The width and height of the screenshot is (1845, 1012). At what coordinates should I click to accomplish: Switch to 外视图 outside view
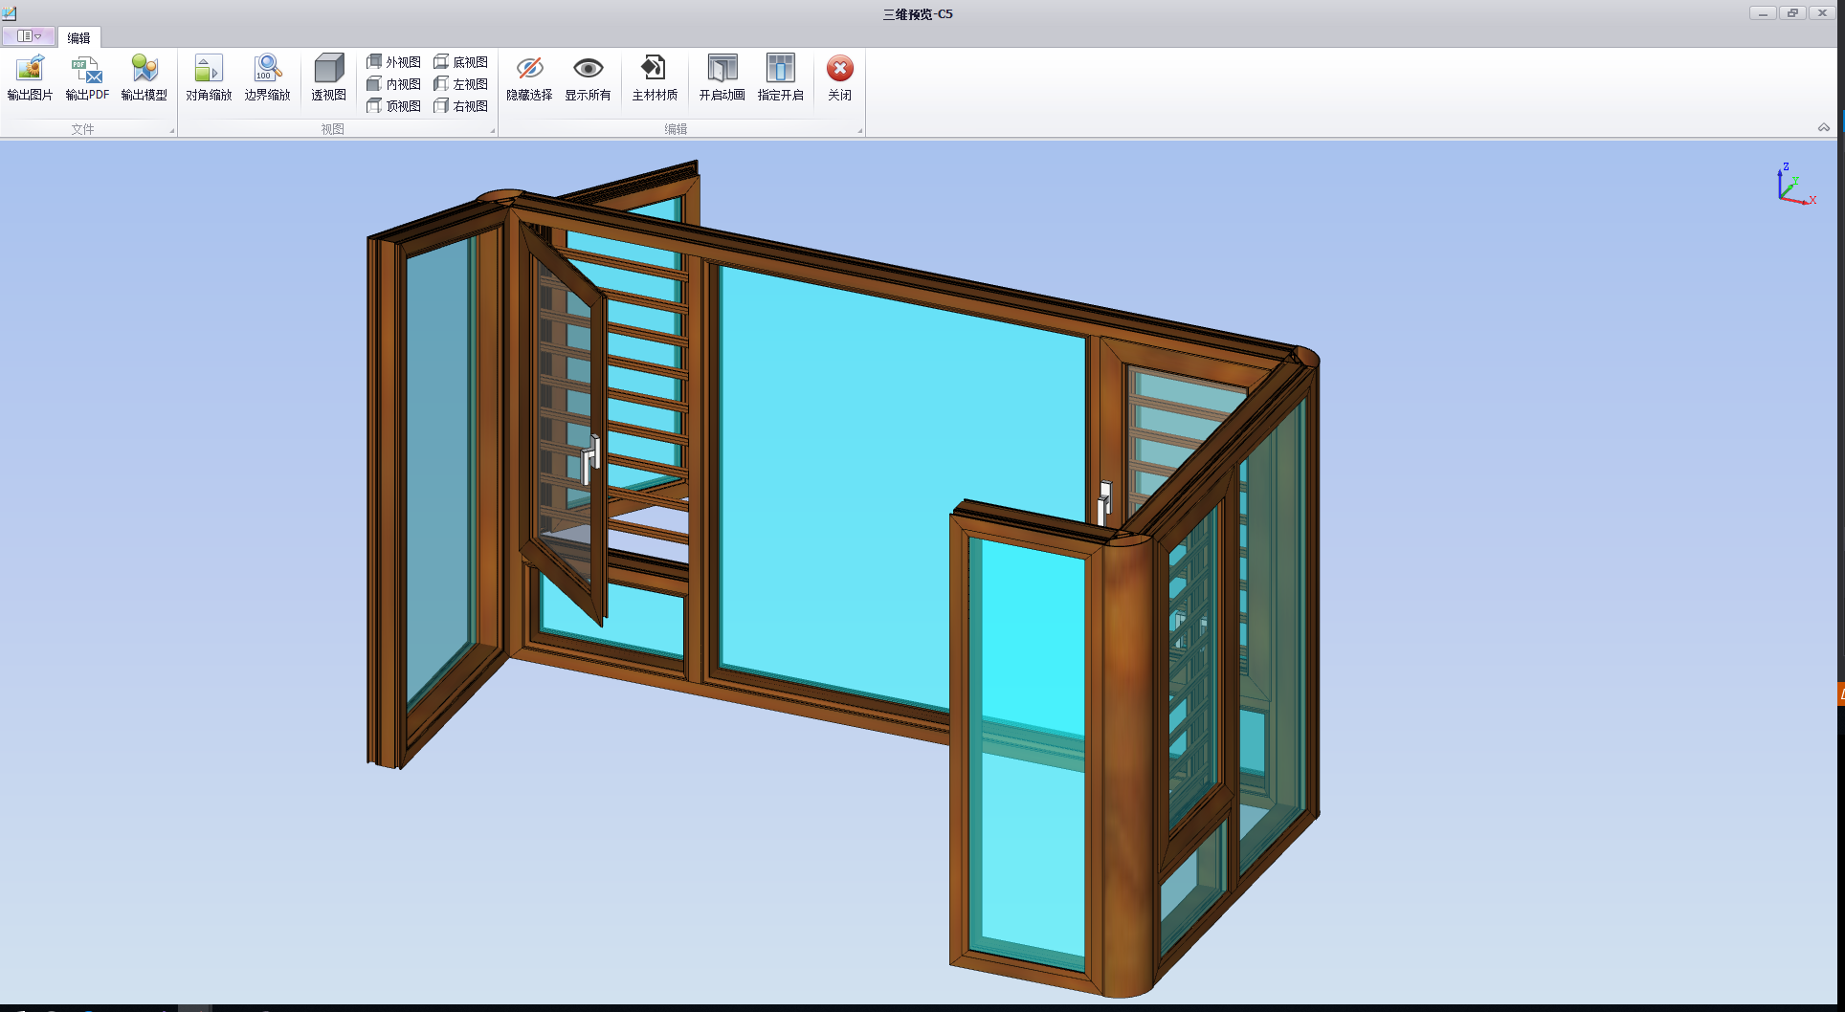[x=394, y=62]
